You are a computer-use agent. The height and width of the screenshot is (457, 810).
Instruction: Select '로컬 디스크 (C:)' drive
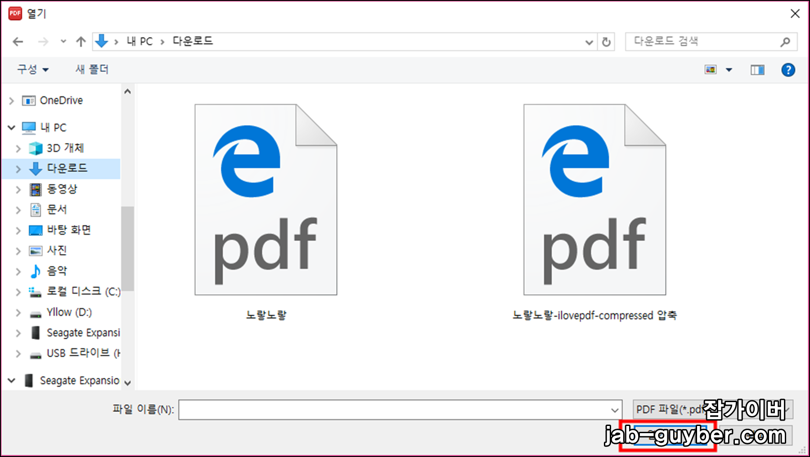pos(84,291)
